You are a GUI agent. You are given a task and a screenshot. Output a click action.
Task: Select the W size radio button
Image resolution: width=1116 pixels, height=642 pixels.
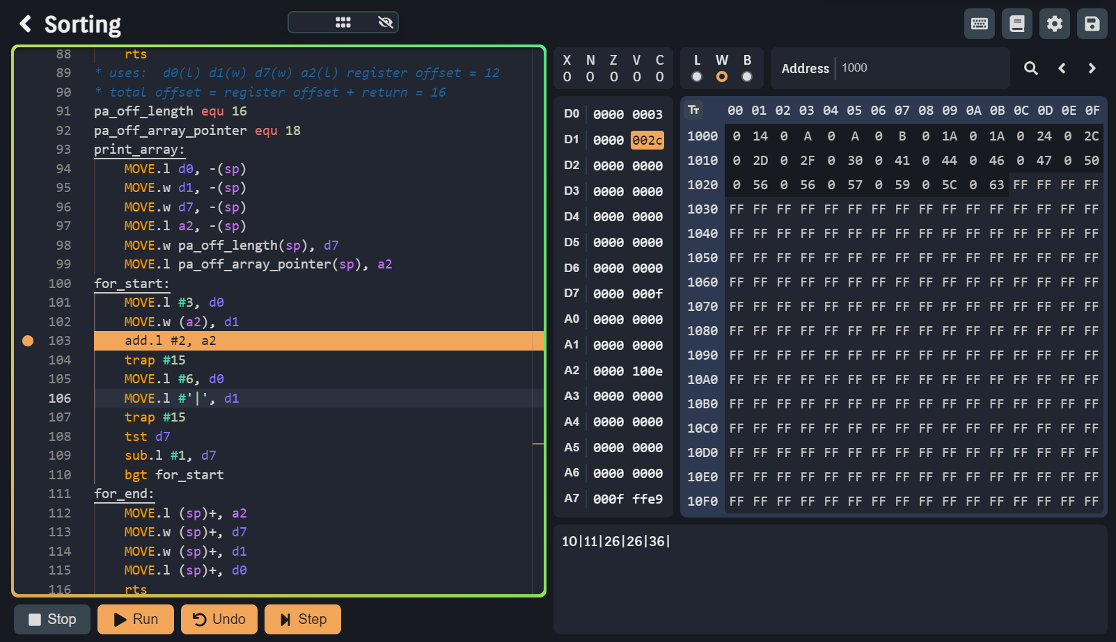[x=722, y=77]
